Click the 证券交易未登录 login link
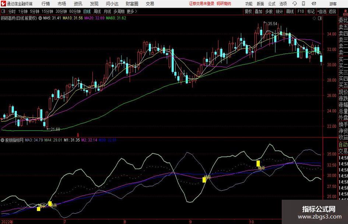 (x=201, y=4)
